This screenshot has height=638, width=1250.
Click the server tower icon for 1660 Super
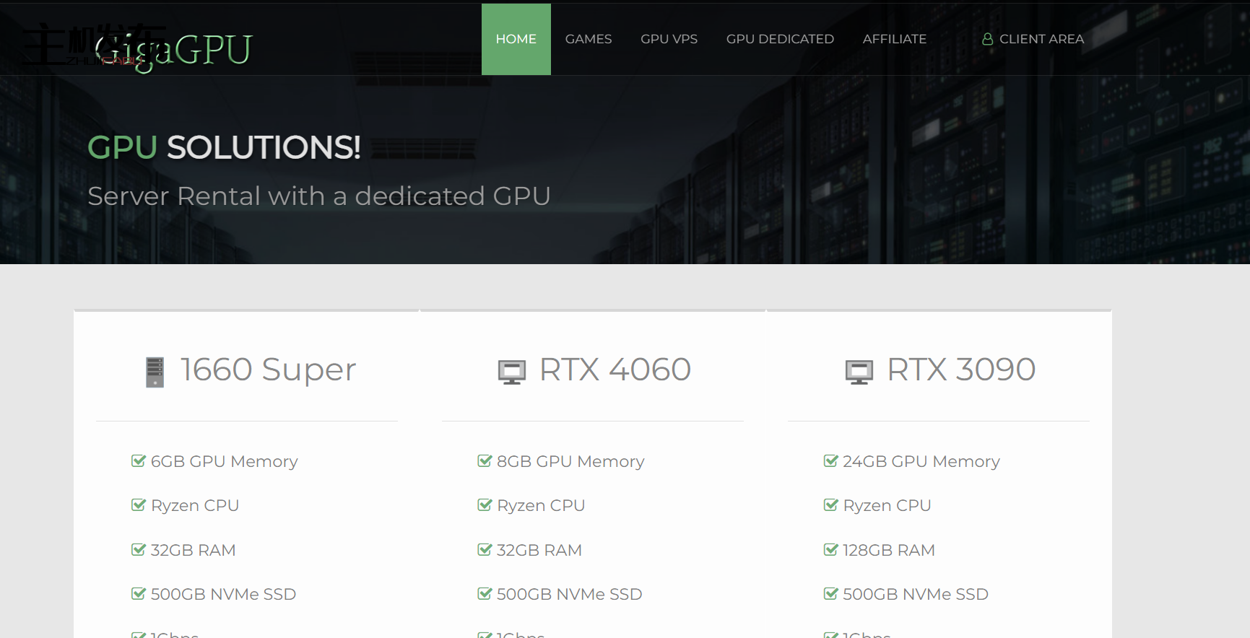[155, 372]
